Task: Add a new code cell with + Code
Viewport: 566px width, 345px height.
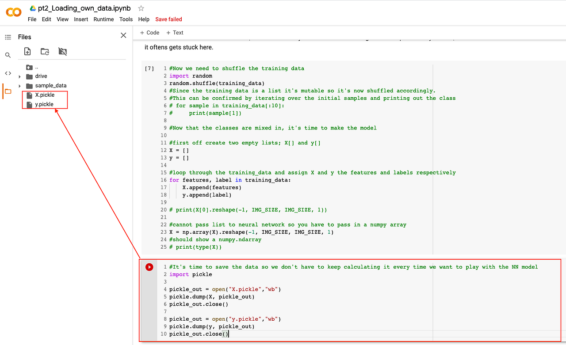Action: pos(149,32)
